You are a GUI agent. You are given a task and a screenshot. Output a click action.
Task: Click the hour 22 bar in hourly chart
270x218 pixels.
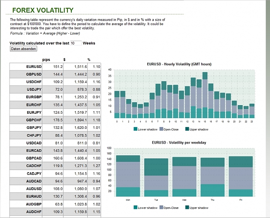[246, 112]
